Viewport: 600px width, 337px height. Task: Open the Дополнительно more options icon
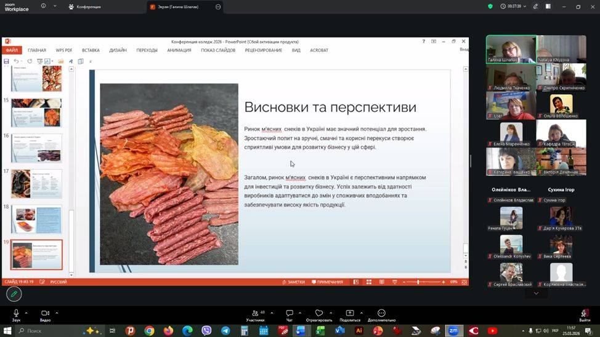pyautogui.click(x=381, y=314)
